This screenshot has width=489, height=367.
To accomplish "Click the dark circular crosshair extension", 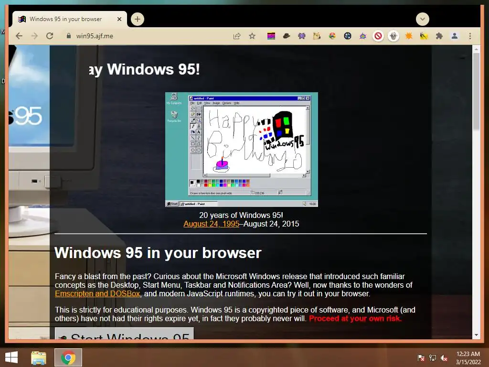I will [348, 36].
